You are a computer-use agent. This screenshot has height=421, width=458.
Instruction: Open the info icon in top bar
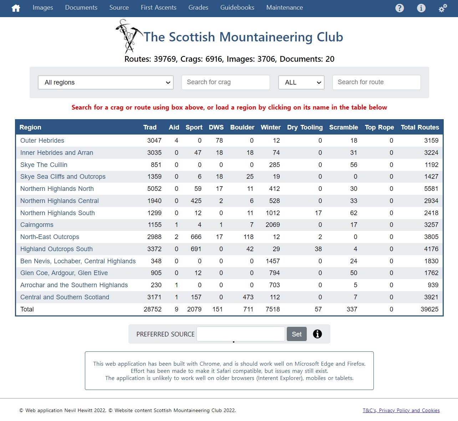421,8
